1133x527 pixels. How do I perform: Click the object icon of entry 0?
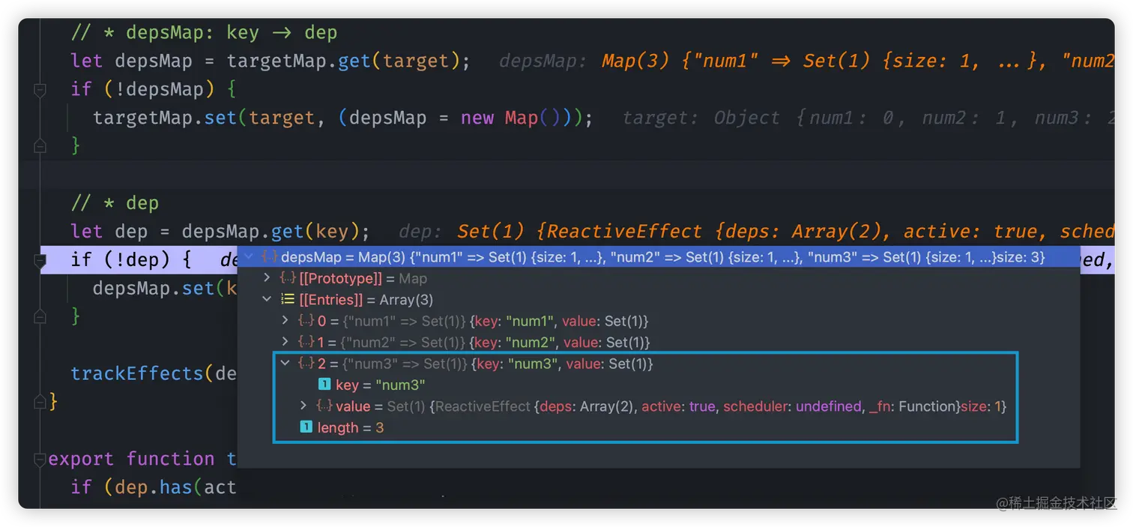[306, 320]
